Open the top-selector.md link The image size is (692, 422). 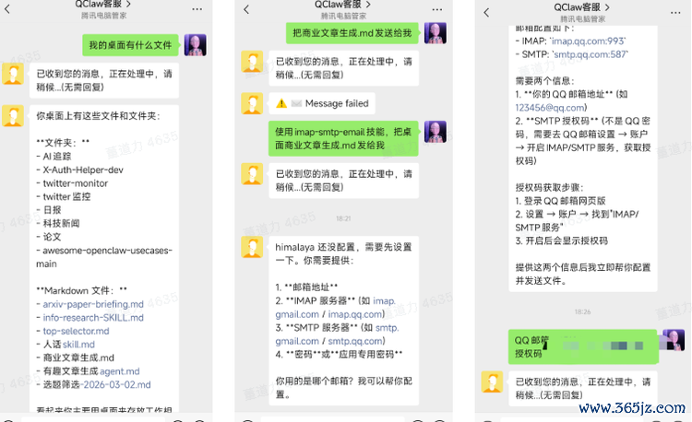coord(76,331)
